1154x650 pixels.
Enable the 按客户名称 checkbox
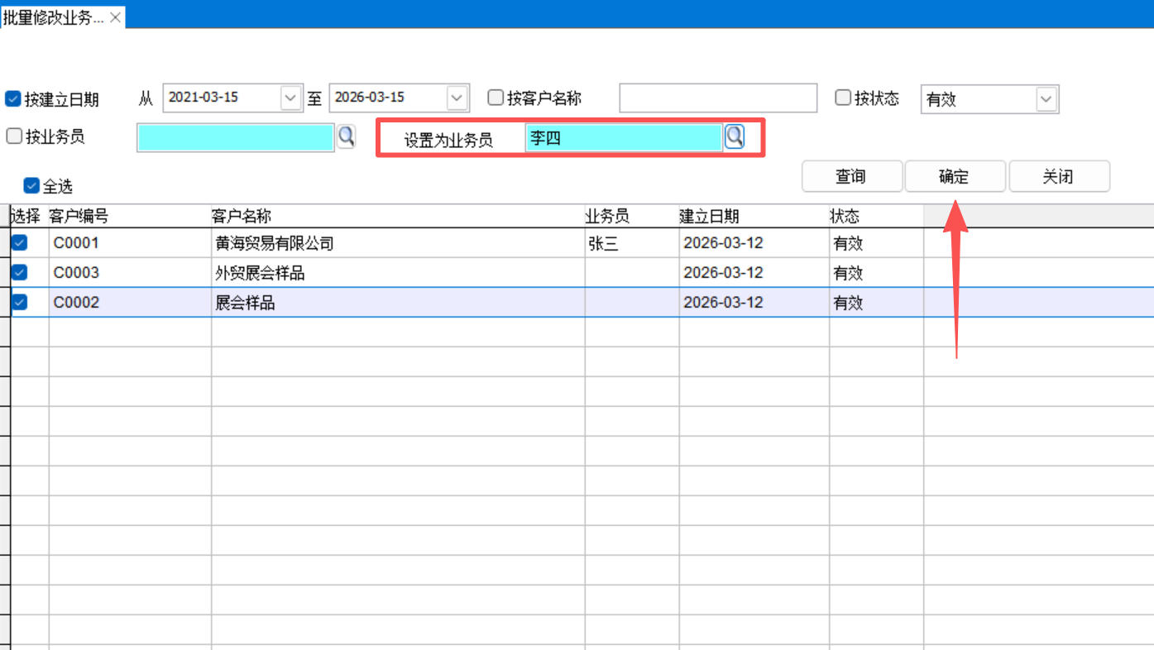[496, 98]
